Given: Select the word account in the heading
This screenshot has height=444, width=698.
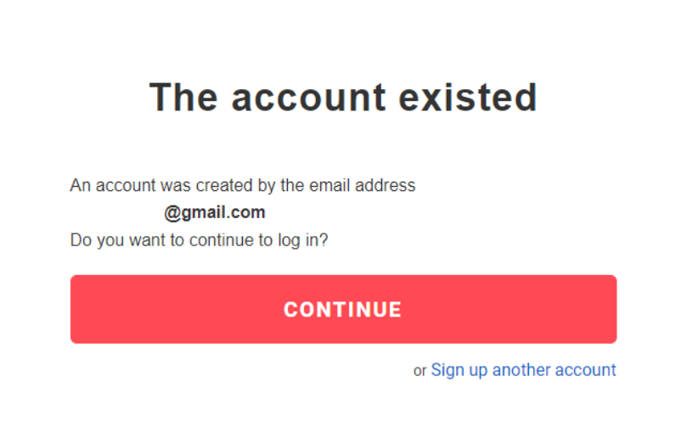Looking at the screenshot, I should pyautogui.click(x=296, y=98).
